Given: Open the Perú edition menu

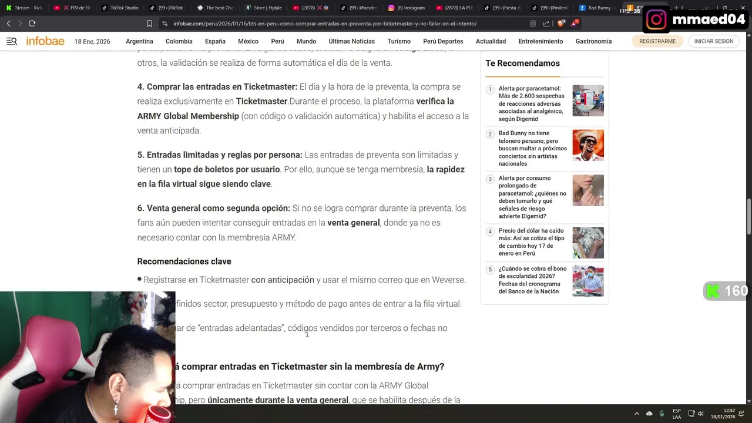Looking at the screenshot, I should pos(277,41).
